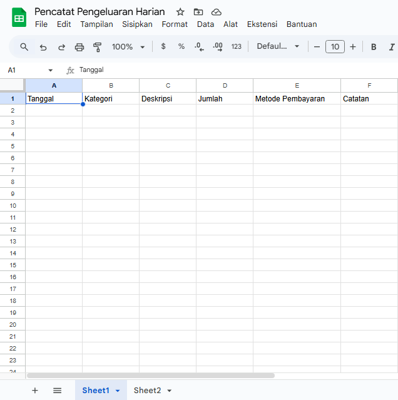Open the all sheets list button

pos(58,391)
